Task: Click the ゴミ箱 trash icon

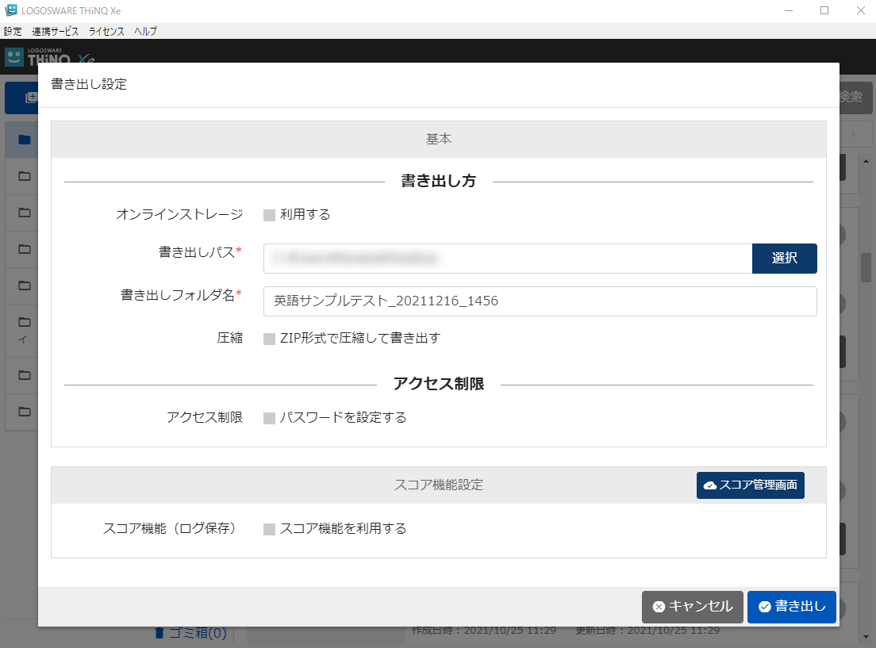Action: (159, 633)
